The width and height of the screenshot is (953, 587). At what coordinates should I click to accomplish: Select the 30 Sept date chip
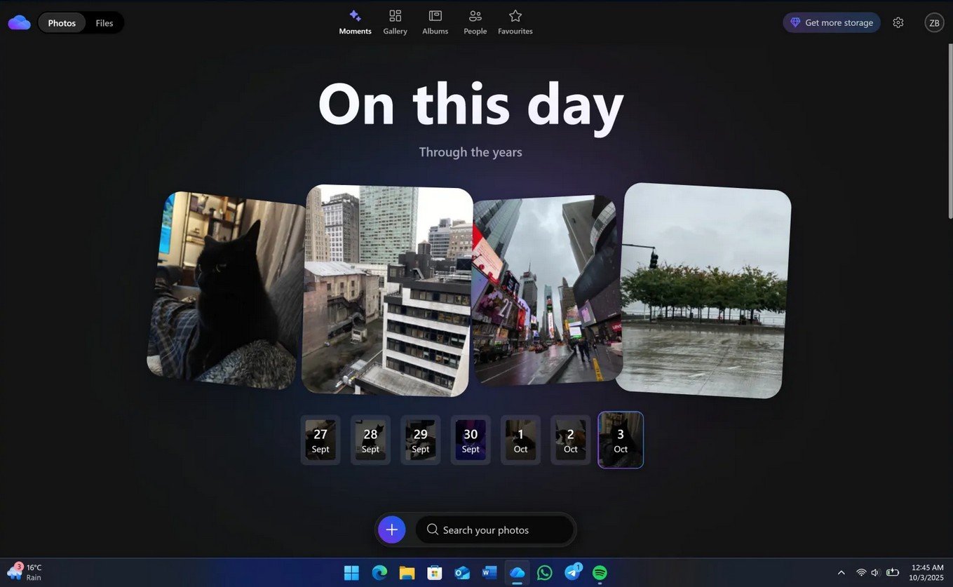[x=471, y=440]
